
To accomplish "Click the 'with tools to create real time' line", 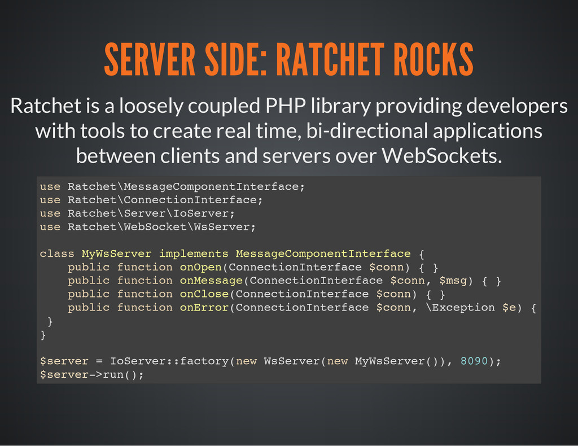I will 288,131.
